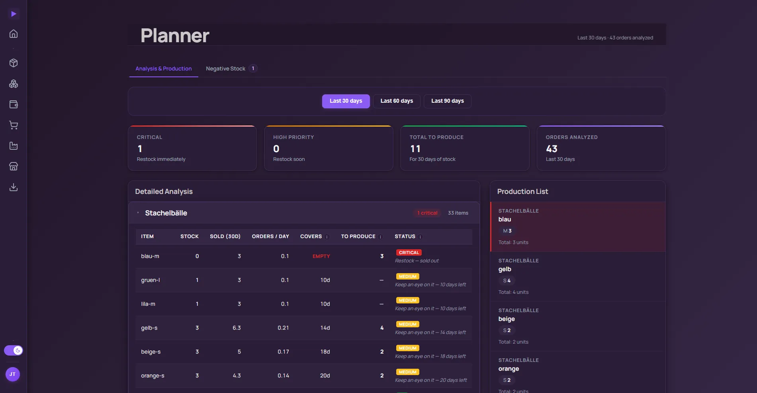This screenshot has width=757, height=393.
Task: Click the purple play logo icon
Action: 14,14
